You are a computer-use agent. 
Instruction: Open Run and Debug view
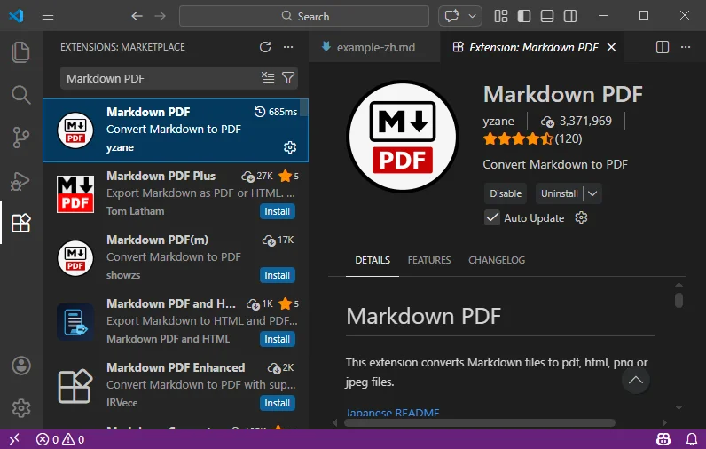pos(20,181)
